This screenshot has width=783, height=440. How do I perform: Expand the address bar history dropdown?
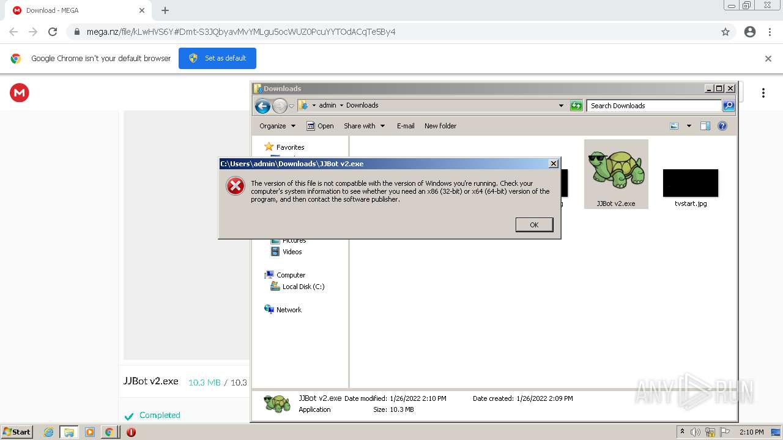point(561,106)
